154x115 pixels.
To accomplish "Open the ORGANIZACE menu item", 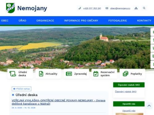I will pyautogui.click(x=45, y=21).
